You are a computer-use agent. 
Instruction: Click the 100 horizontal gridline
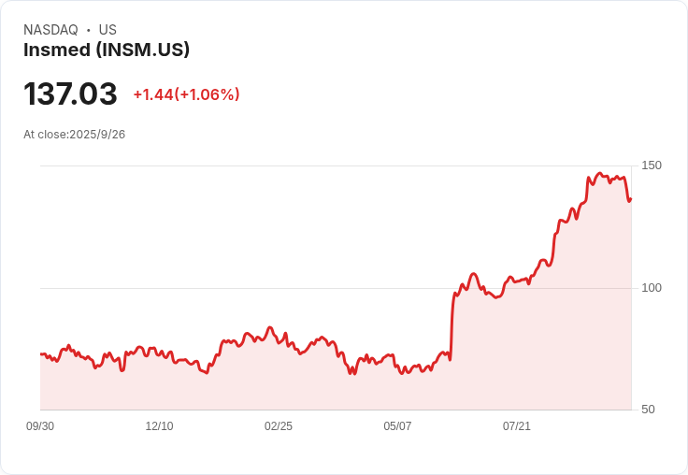[234, 288]
